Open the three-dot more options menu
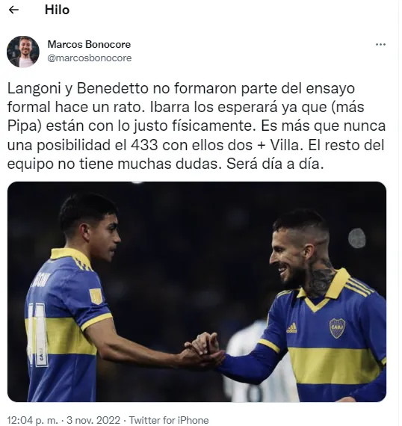 click(380, 45)
